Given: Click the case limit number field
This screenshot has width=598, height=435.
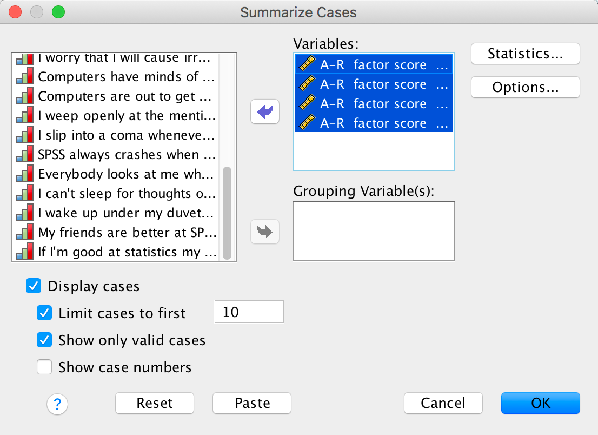Looking at the screenshot, I should (x=249, y=313).
